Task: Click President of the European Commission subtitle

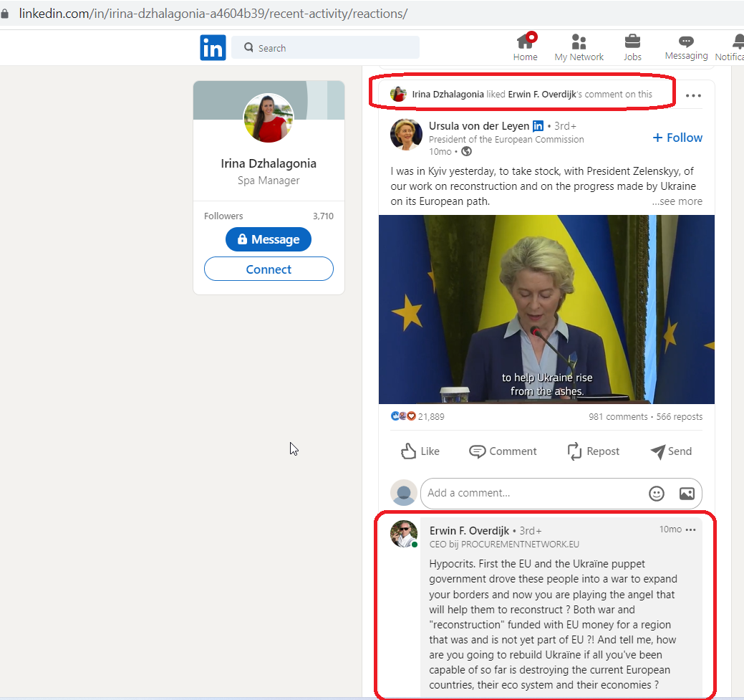Action: pos(506,139)
